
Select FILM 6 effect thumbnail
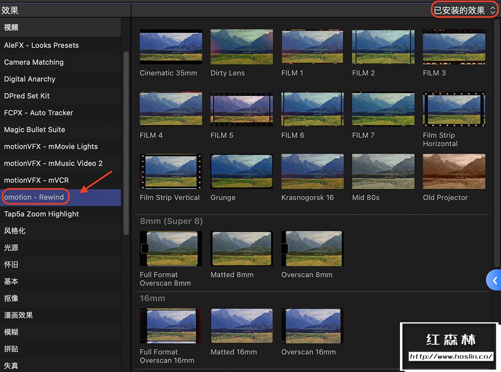pos(312,109)
